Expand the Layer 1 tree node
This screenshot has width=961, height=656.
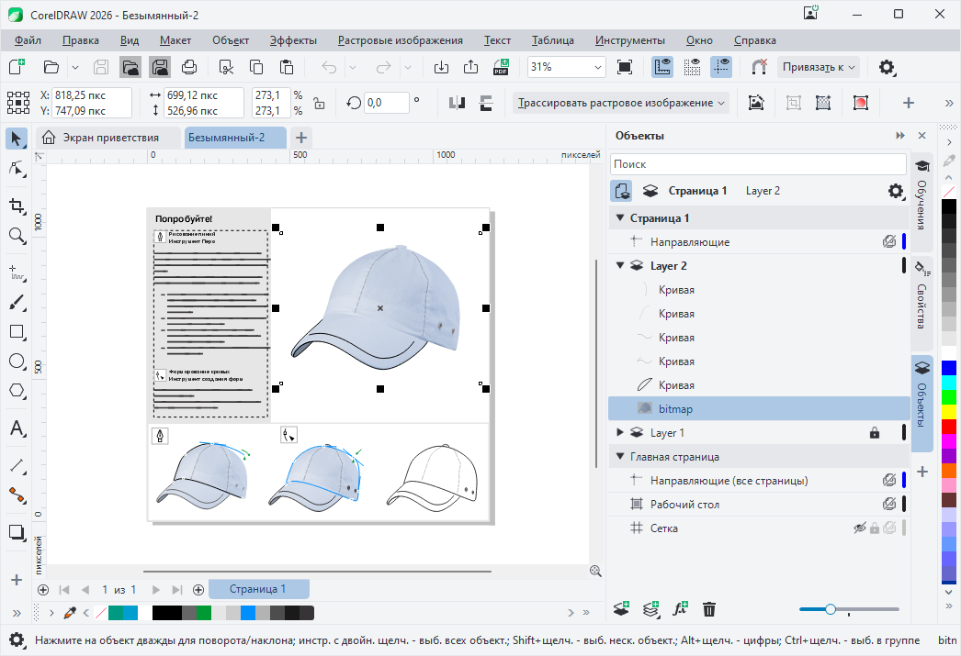(x=620, y=433)
